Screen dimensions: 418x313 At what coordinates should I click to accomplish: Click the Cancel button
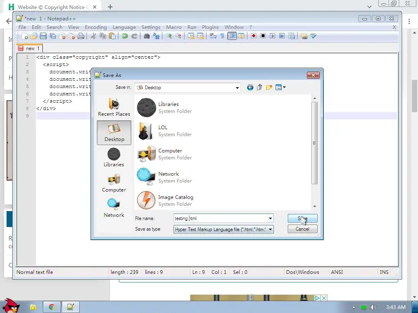pyautogui.click(x=302, y=229)
